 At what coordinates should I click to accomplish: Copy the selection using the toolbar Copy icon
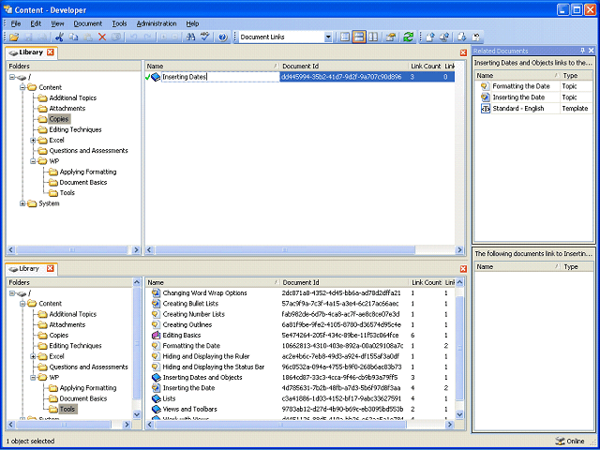pyautogui.click(x=73, y=37)
